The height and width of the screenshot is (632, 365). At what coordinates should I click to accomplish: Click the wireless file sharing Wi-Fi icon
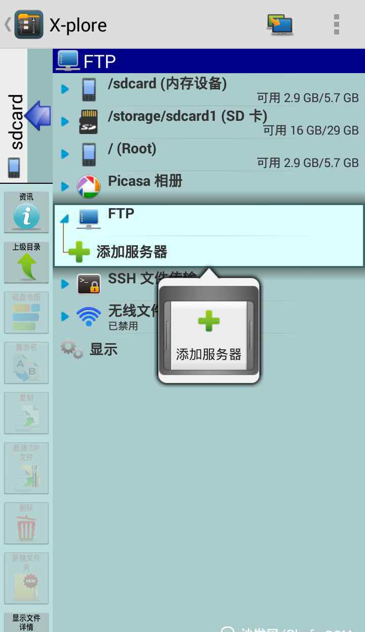pyautogui.click(x=89, y=316)
